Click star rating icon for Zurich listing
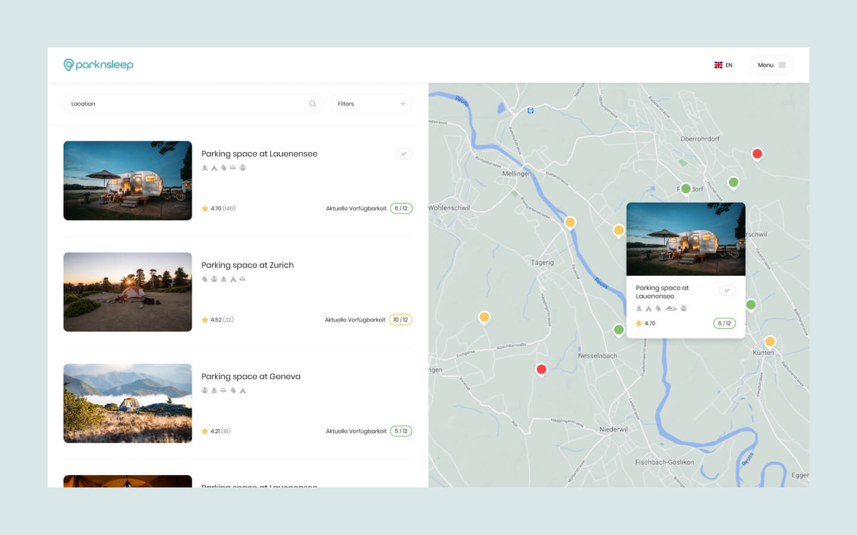 (205, 320)
